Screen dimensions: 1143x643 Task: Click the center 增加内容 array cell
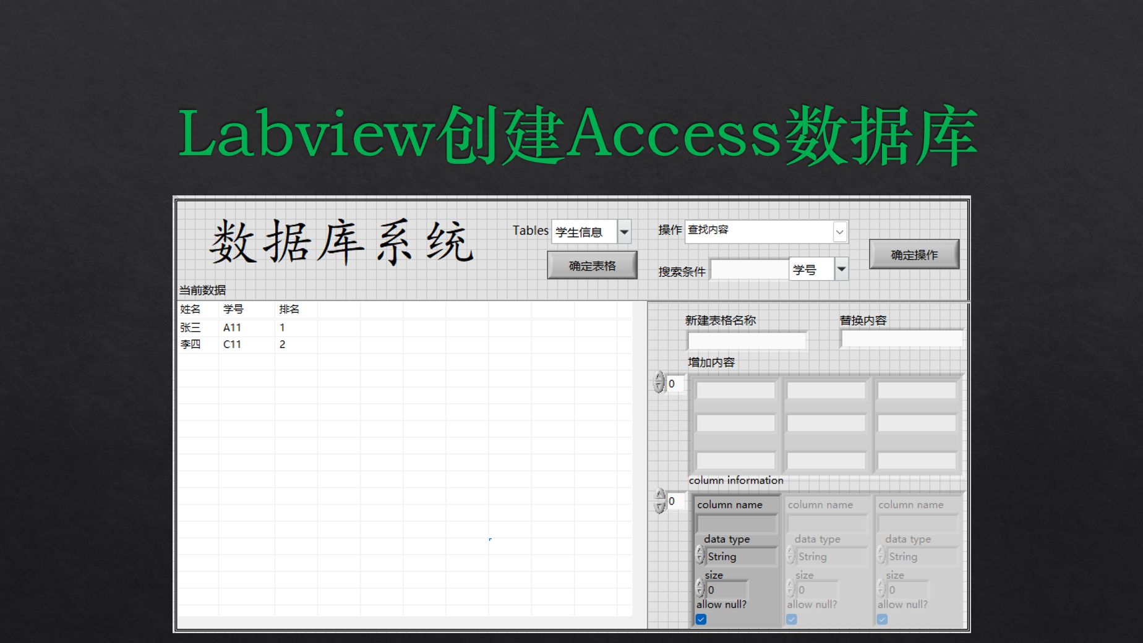(826, 423)
